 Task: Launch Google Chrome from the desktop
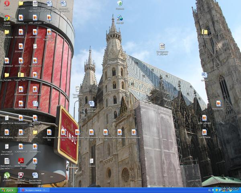[x=6, y=18]
